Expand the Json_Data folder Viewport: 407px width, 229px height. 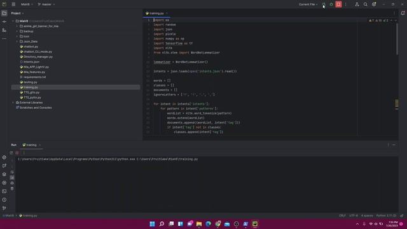click(x=17, y=41)
